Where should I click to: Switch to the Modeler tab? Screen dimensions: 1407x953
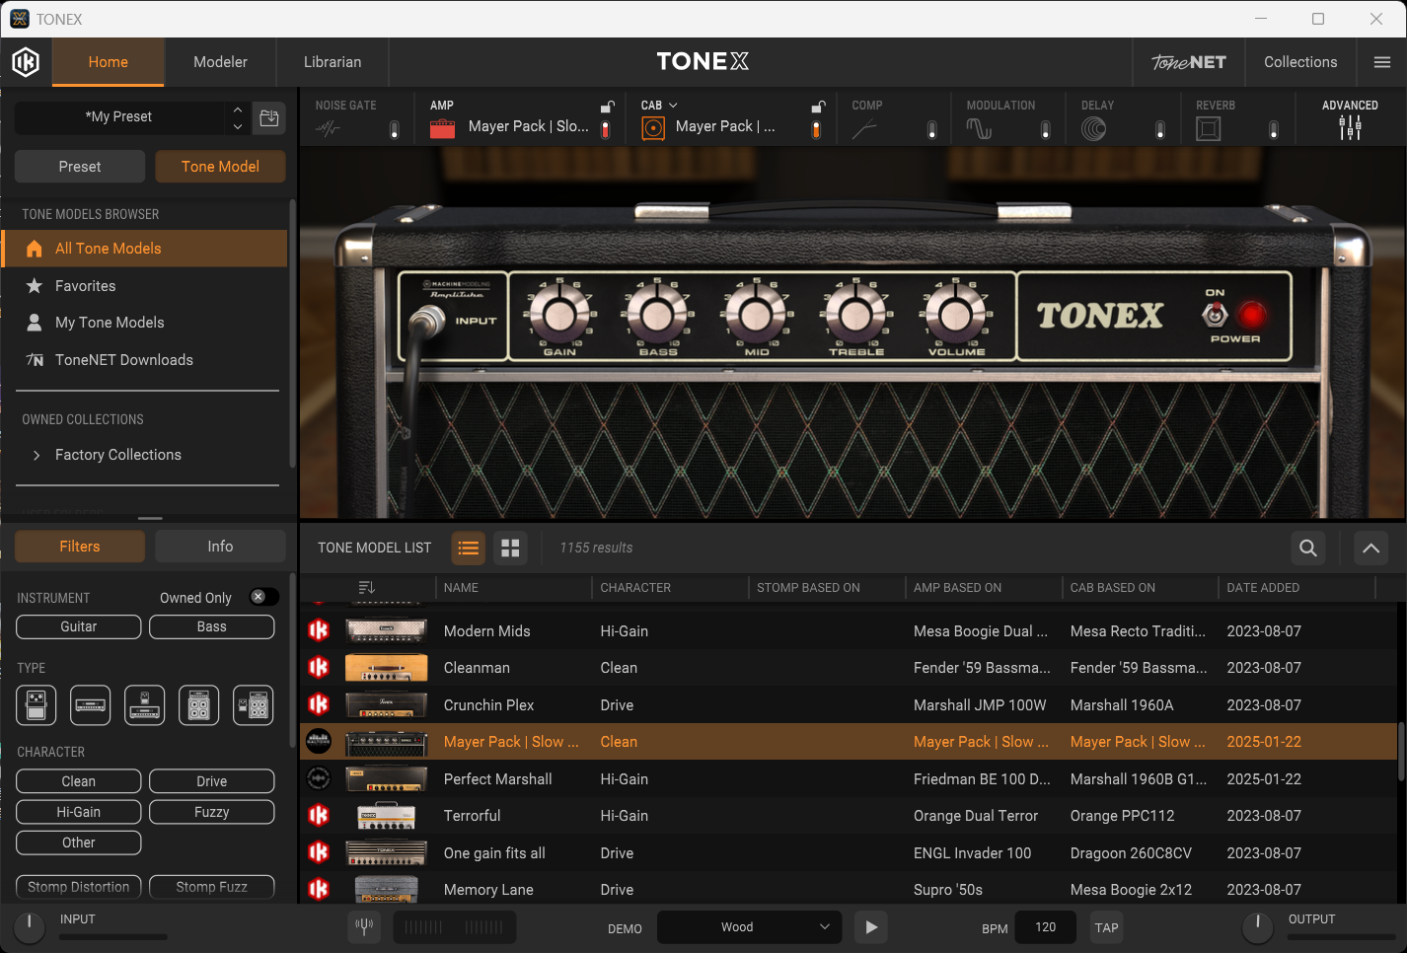(x=220, y=62)
